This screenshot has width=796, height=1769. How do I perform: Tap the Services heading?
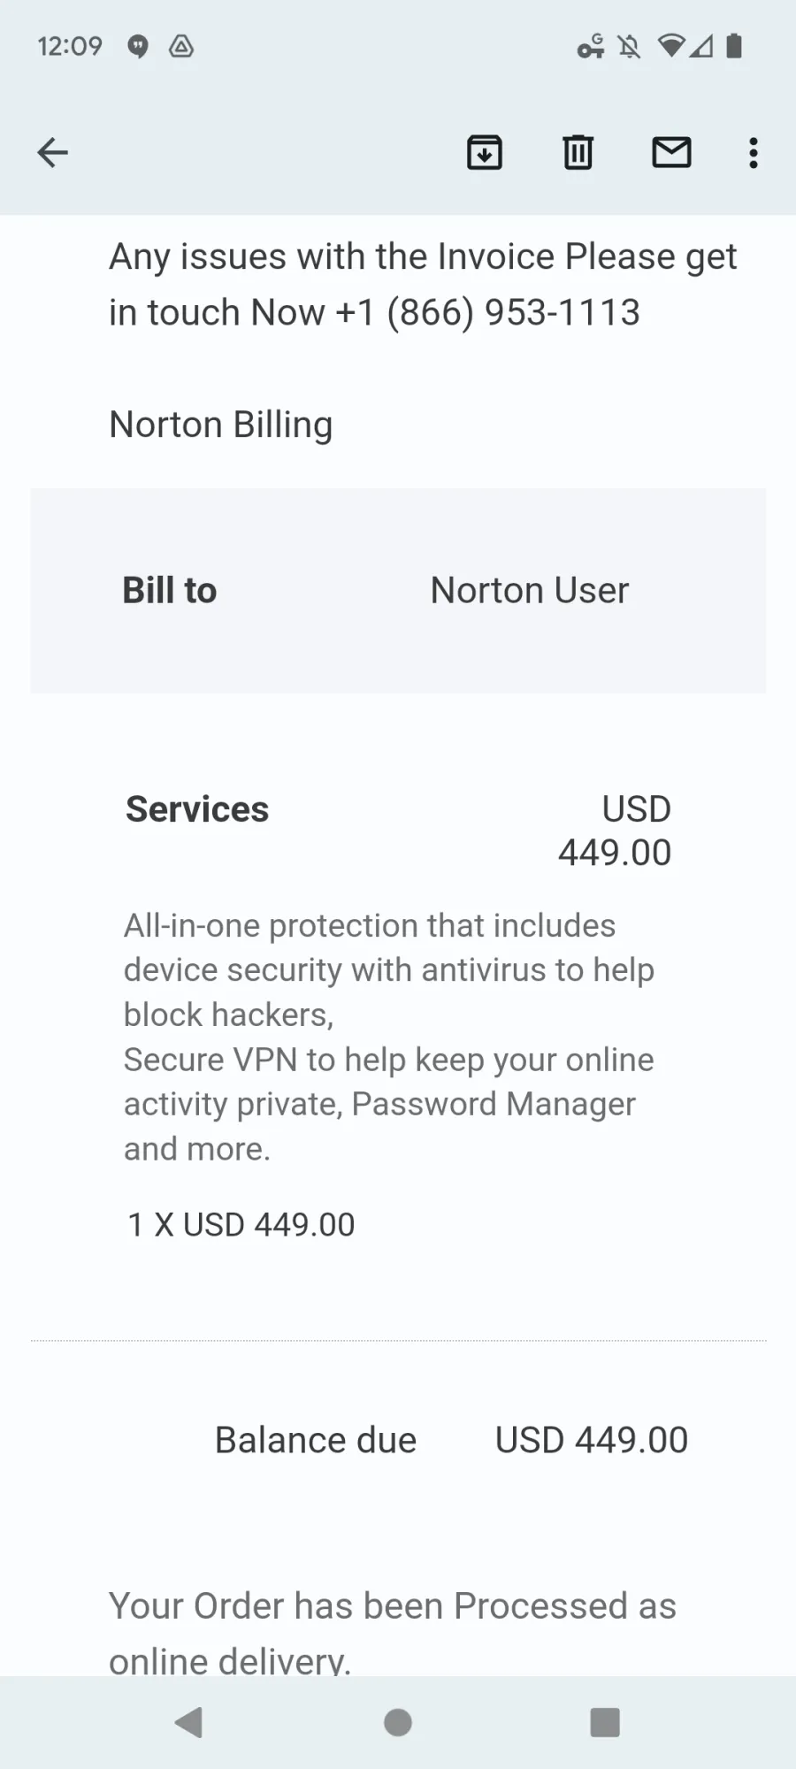[x=197, y=808]
